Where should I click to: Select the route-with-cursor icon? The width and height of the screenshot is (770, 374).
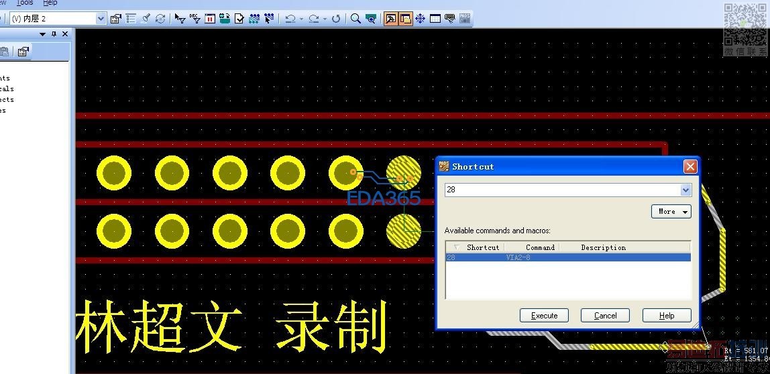pos(268,19)
